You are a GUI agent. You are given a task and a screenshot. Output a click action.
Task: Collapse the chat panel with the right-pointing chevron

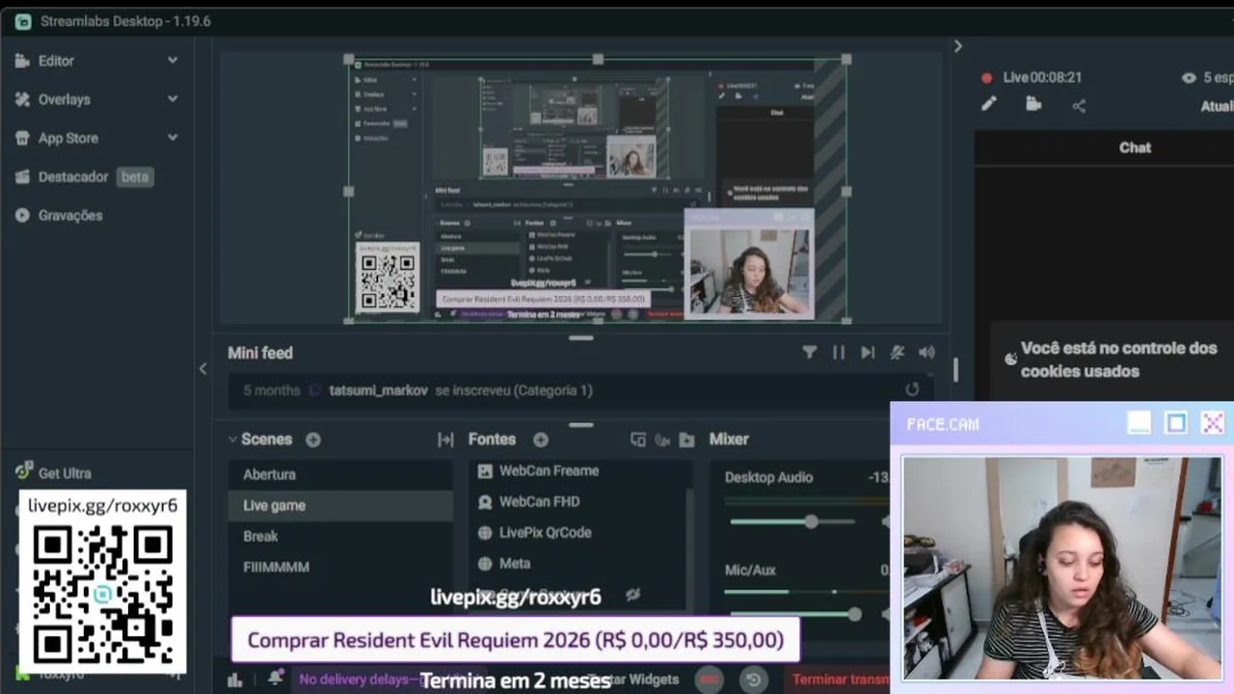pyautogui.click(x=957, y=45)
